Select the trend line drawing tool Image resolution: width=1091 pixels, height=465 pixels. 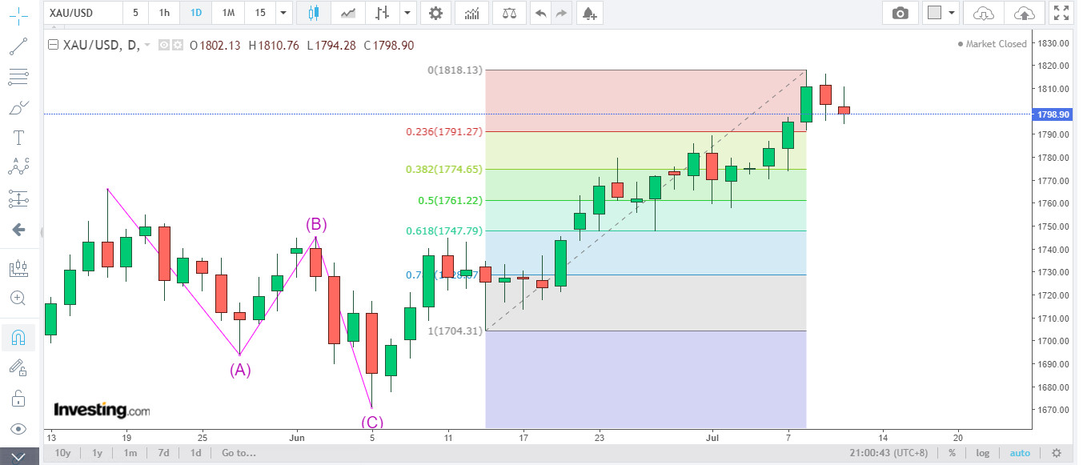point(18,46)
